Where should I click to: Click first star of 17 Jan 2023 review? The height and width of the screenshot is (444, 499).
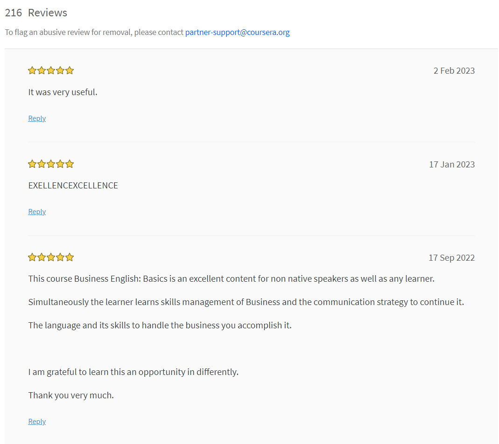point(32,164)
